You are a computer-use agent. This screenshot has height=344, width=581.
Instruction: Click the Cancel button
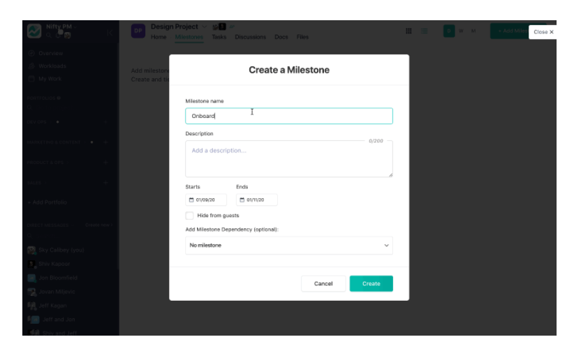pos(323,283)
